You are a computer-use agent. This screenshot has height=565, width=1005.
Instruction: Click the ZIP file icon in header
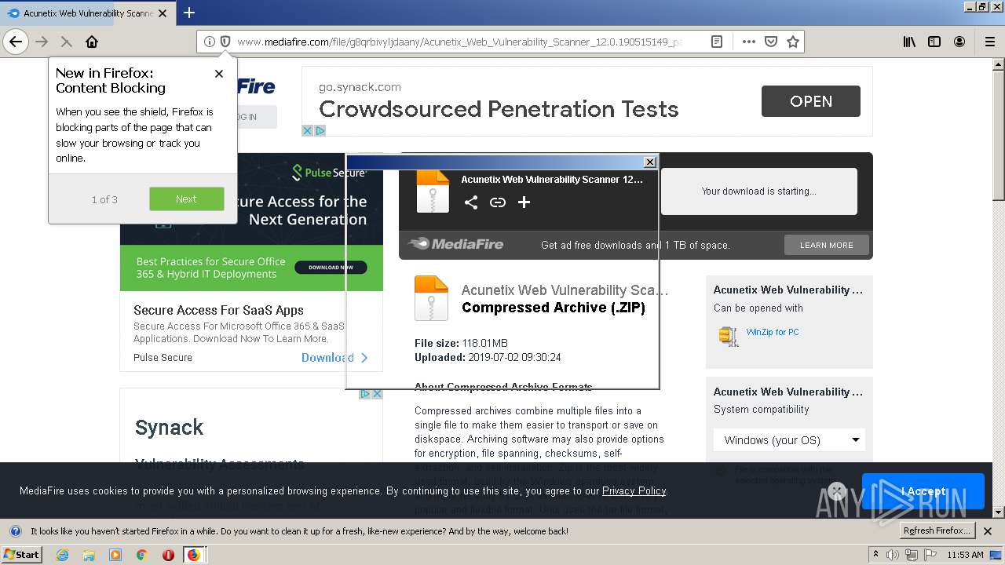click(x=433, y=191)
